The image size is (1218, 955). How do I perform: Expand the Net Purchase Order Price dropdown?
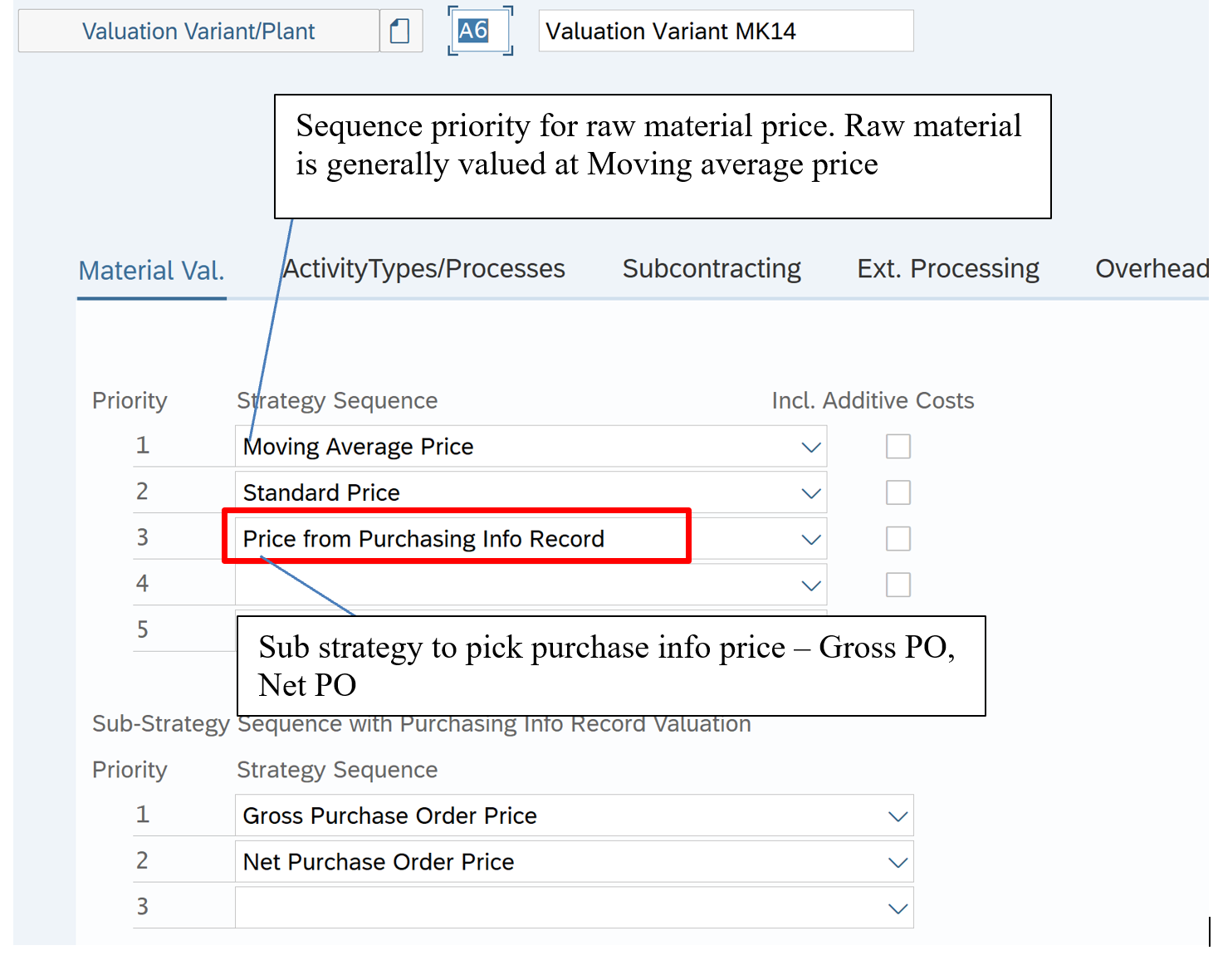[x=897, y=863]
